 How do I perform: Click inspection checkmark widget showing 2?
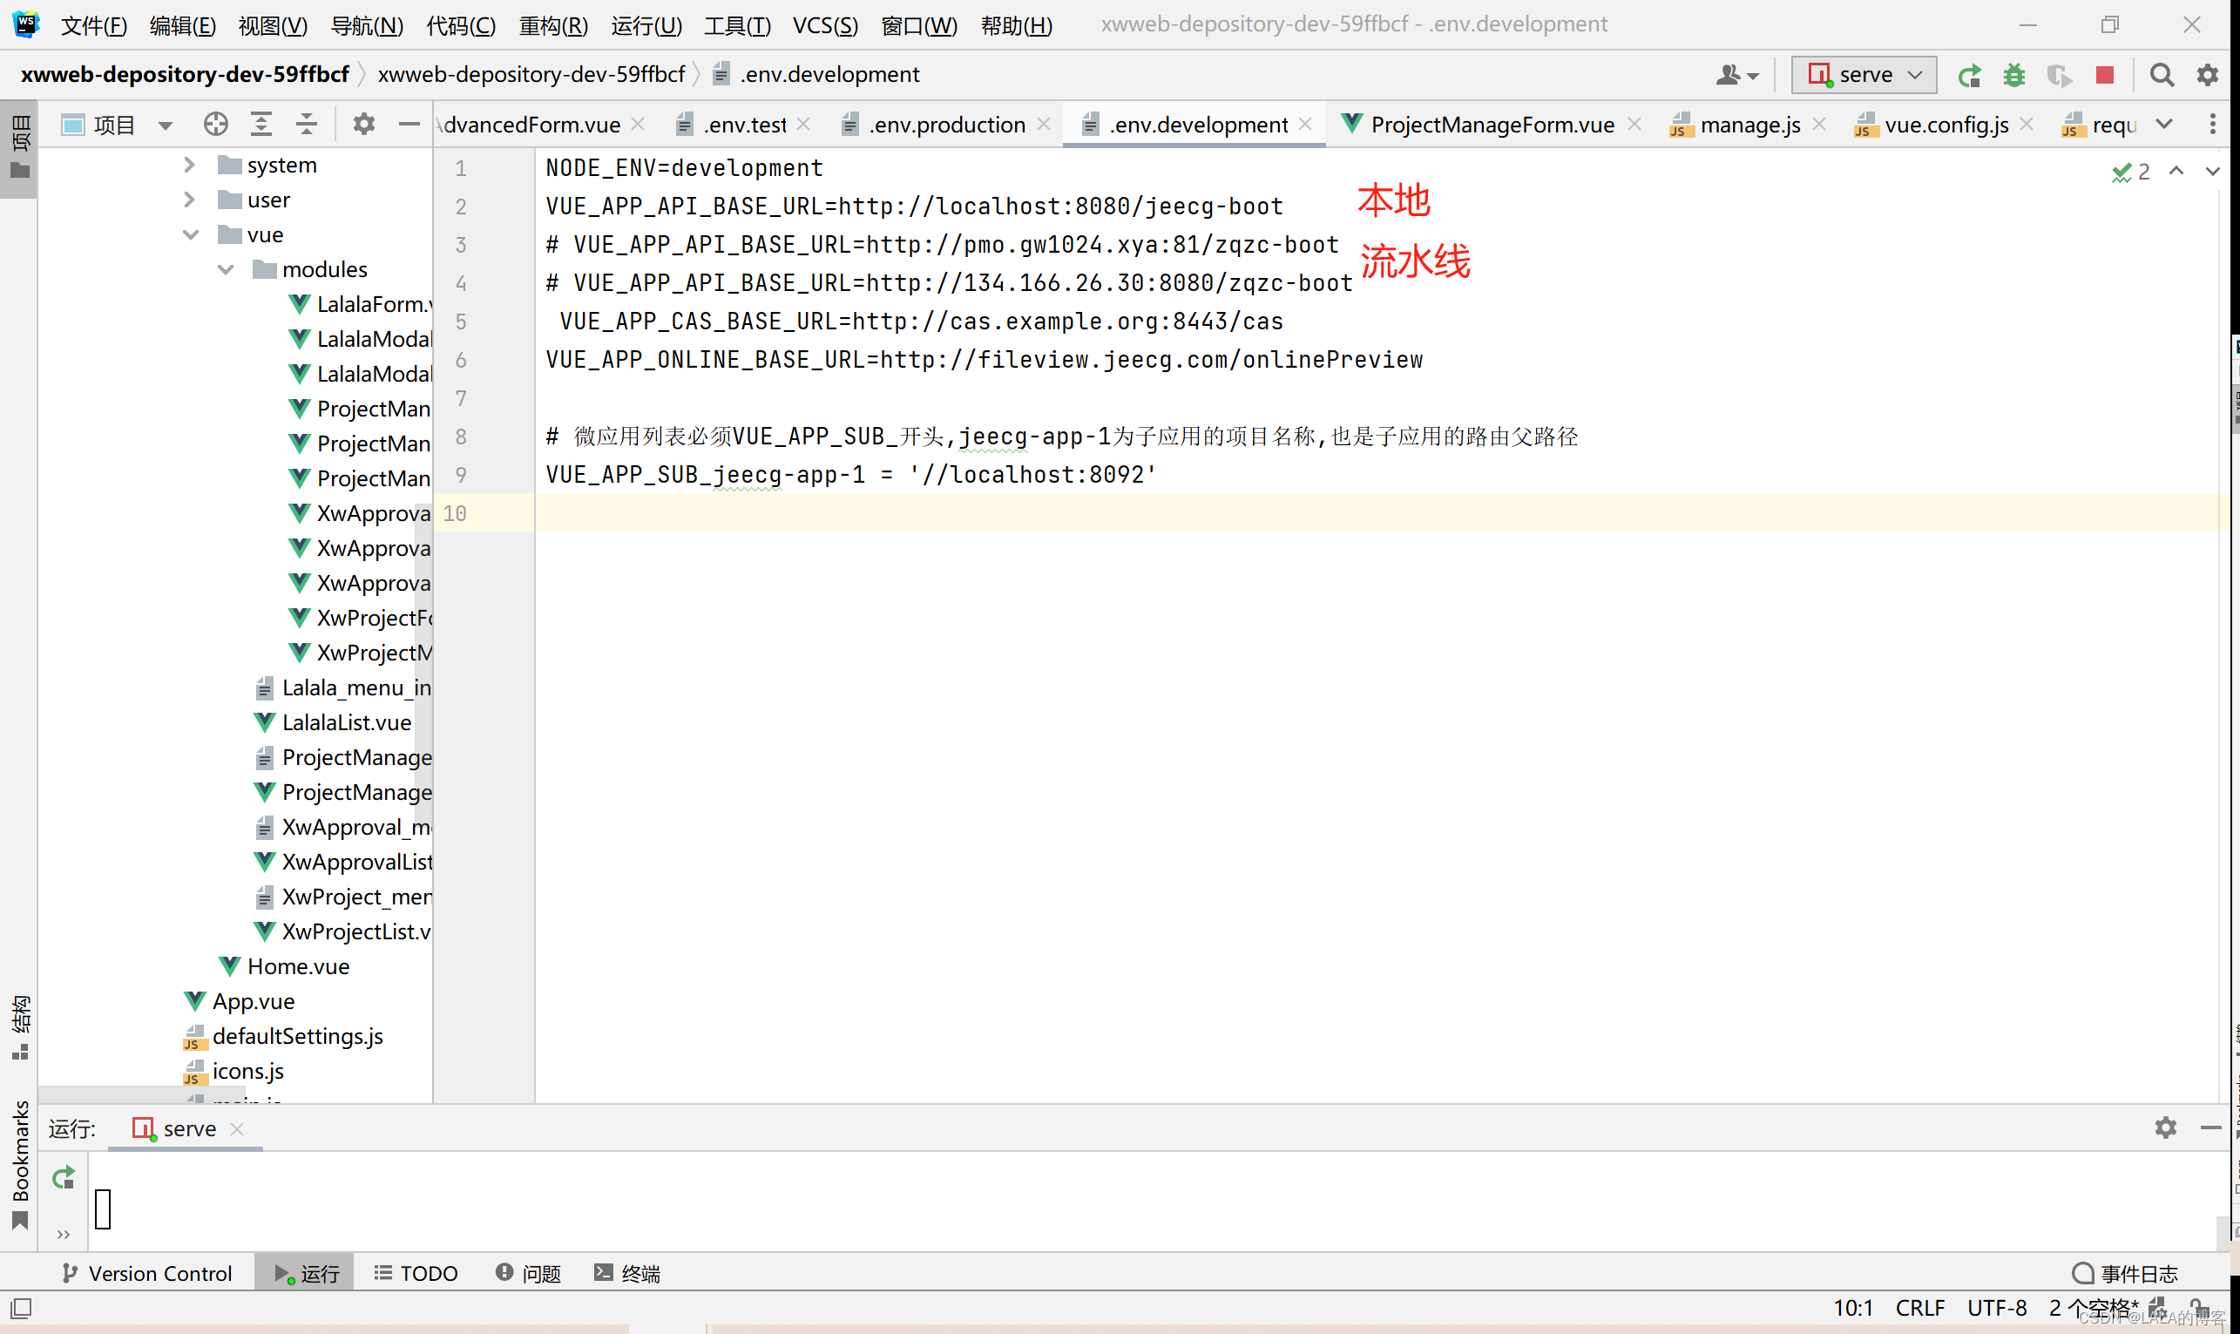[2131, 172]
